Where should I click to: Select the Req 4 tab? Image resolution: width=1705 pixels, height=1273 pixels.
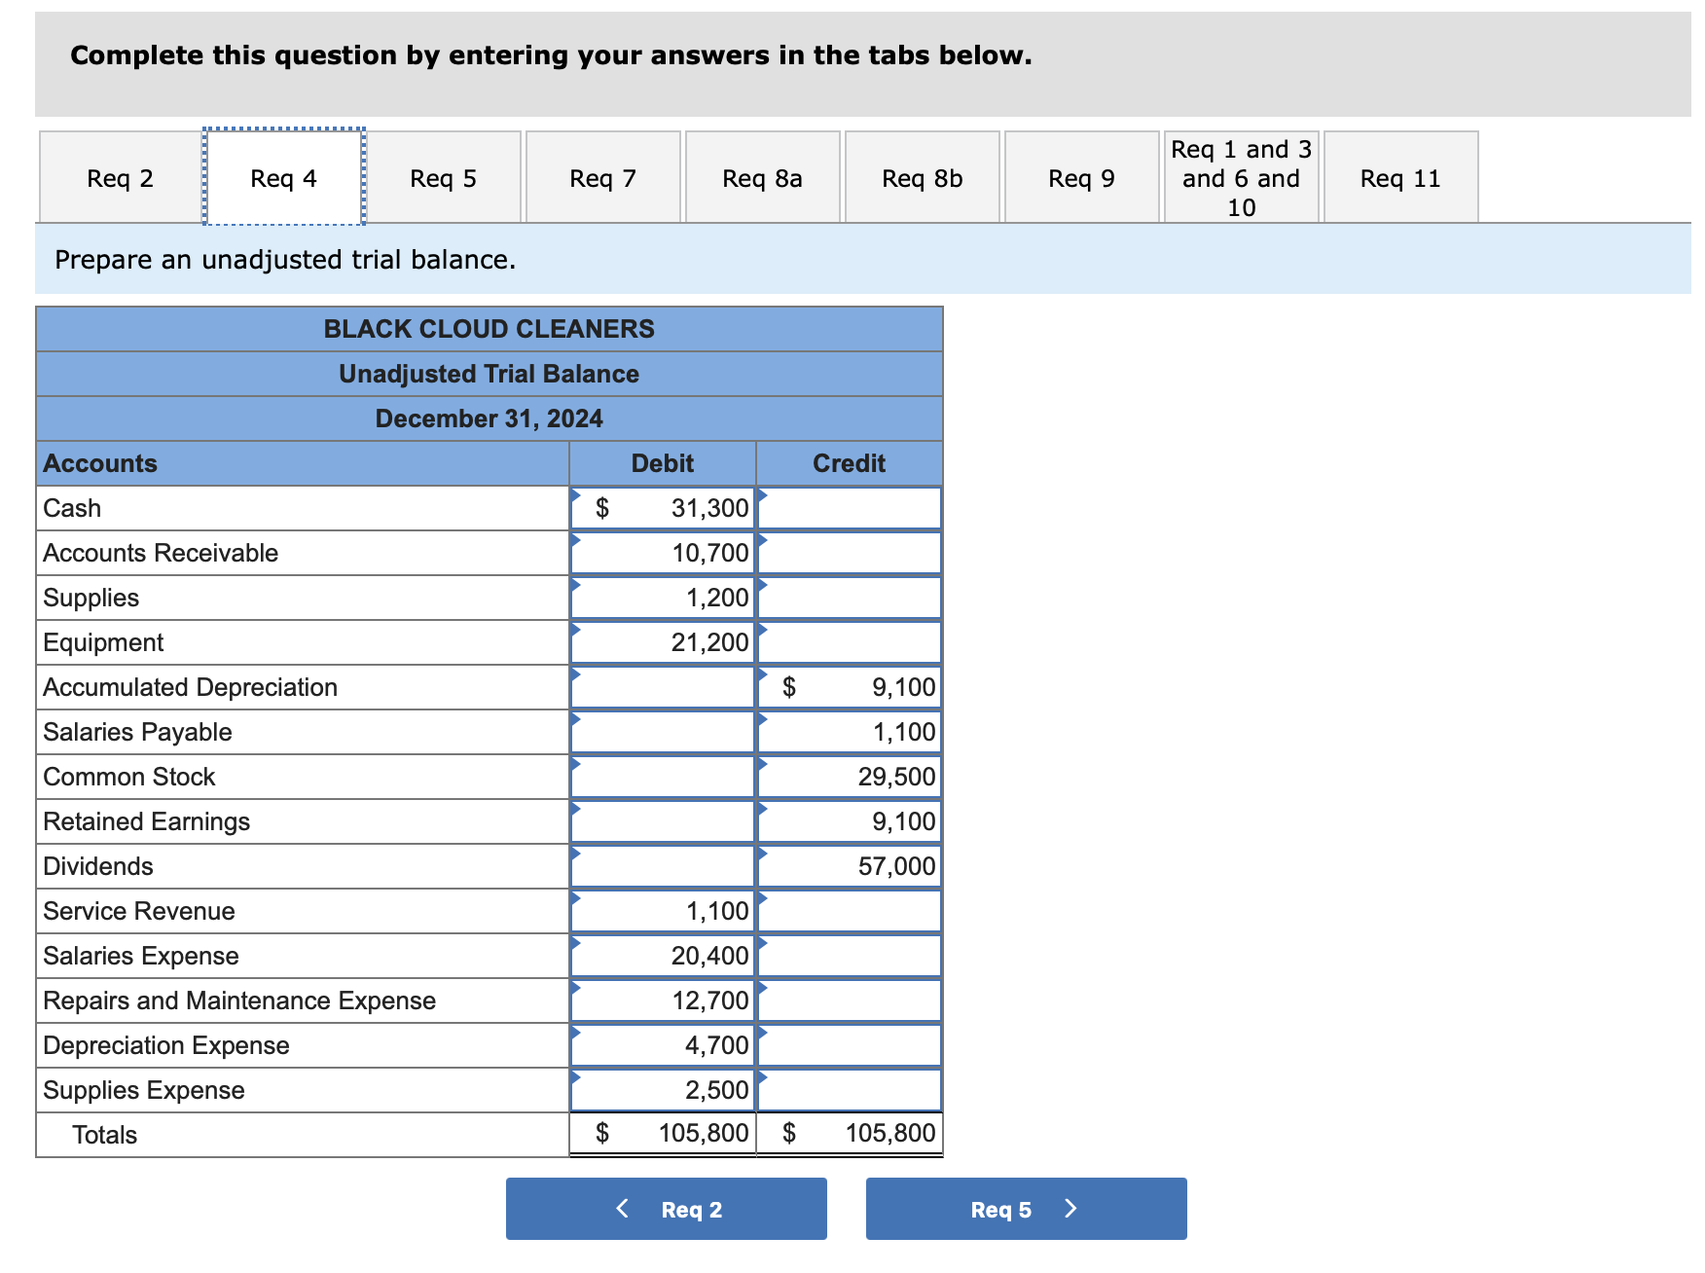(x=282, y=177)
